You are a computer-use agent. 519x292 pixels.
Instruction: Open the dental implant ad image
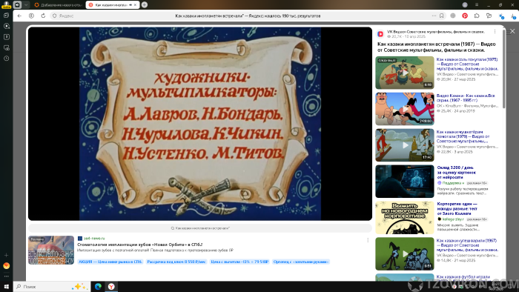tap(51, 250)
